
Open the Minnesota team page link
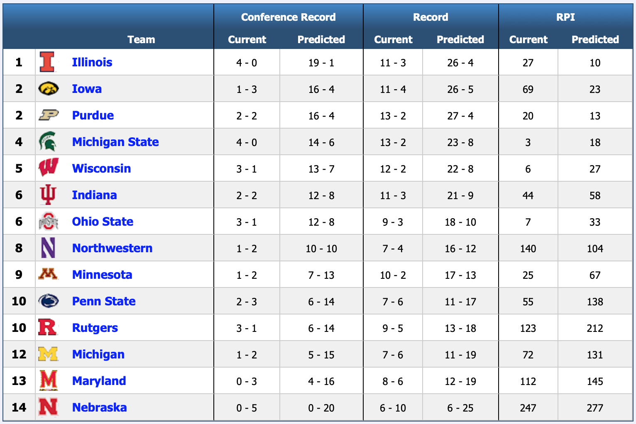(x=102, y=275)
